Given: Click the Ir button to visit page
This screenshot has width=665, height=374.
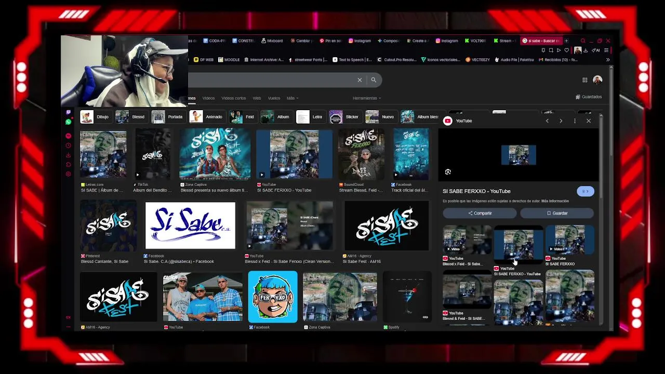Looking at the screenshot, I should pos(586,191).
